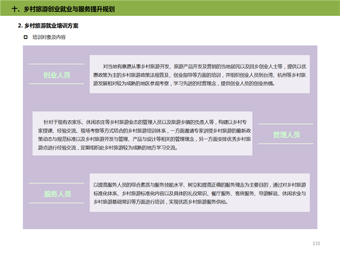Click the green line above 服务人员
The width and height of the screenshot is (340, 255).
point(57,183)
